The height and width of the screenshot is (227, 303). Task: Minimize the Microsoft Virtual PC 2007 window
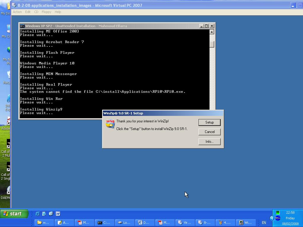coord(293,5)
